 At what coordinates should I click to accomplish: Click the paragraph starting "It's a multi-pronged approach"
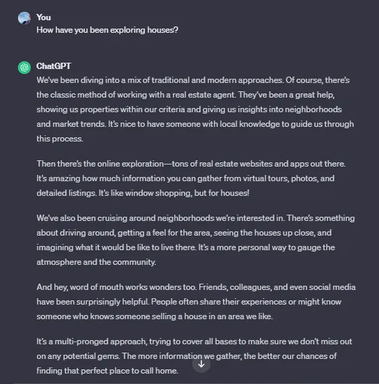click(194, 356)
